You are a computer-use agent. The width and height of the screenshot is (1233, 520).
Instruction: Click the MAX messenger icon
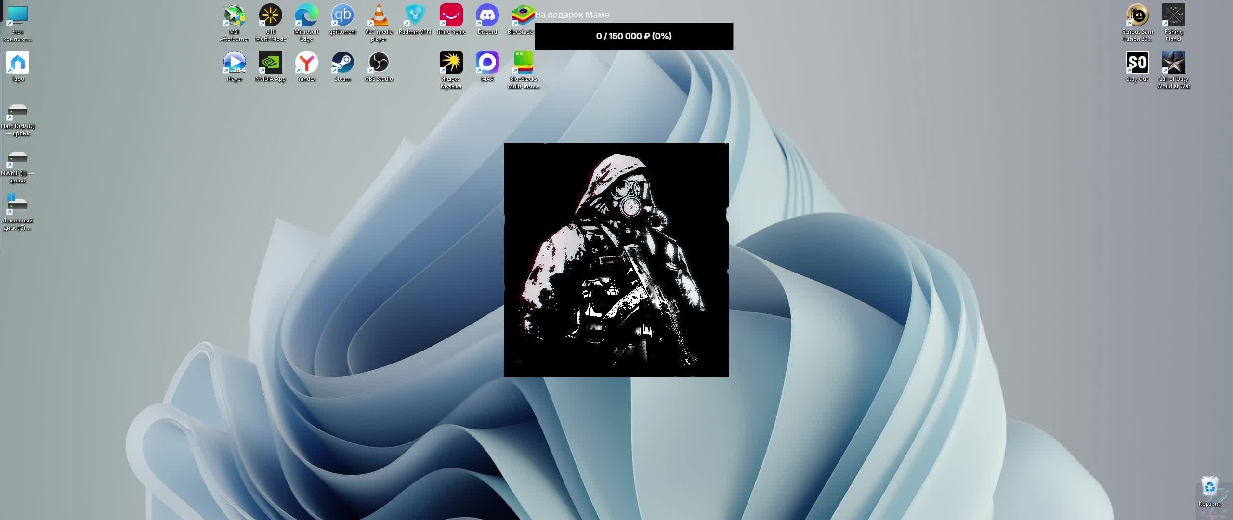pyautogui.click(x=487, y=63)
